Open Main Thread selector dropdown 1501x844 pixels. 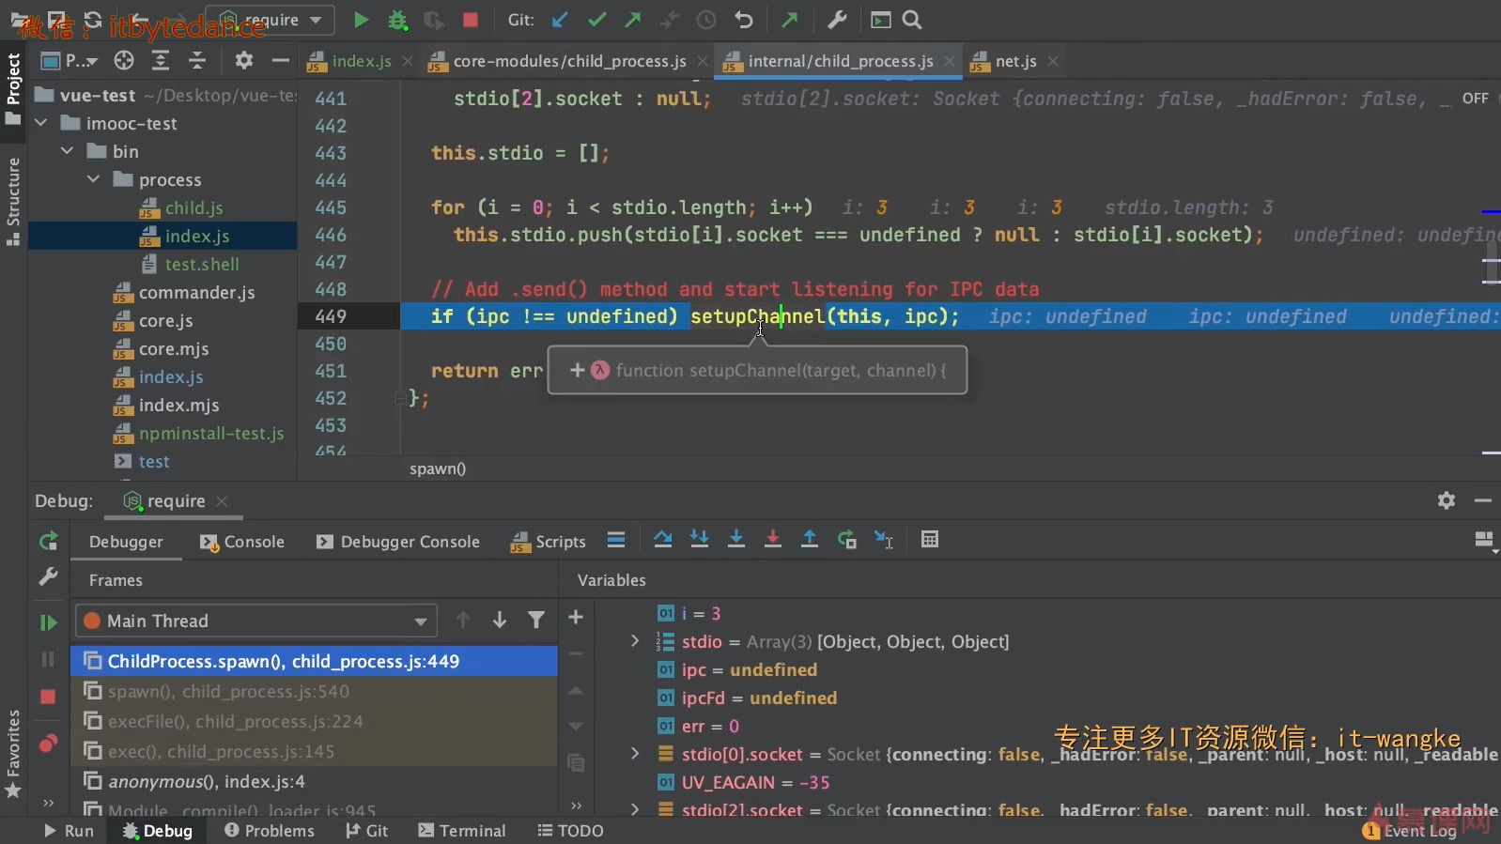pos(255,621)
